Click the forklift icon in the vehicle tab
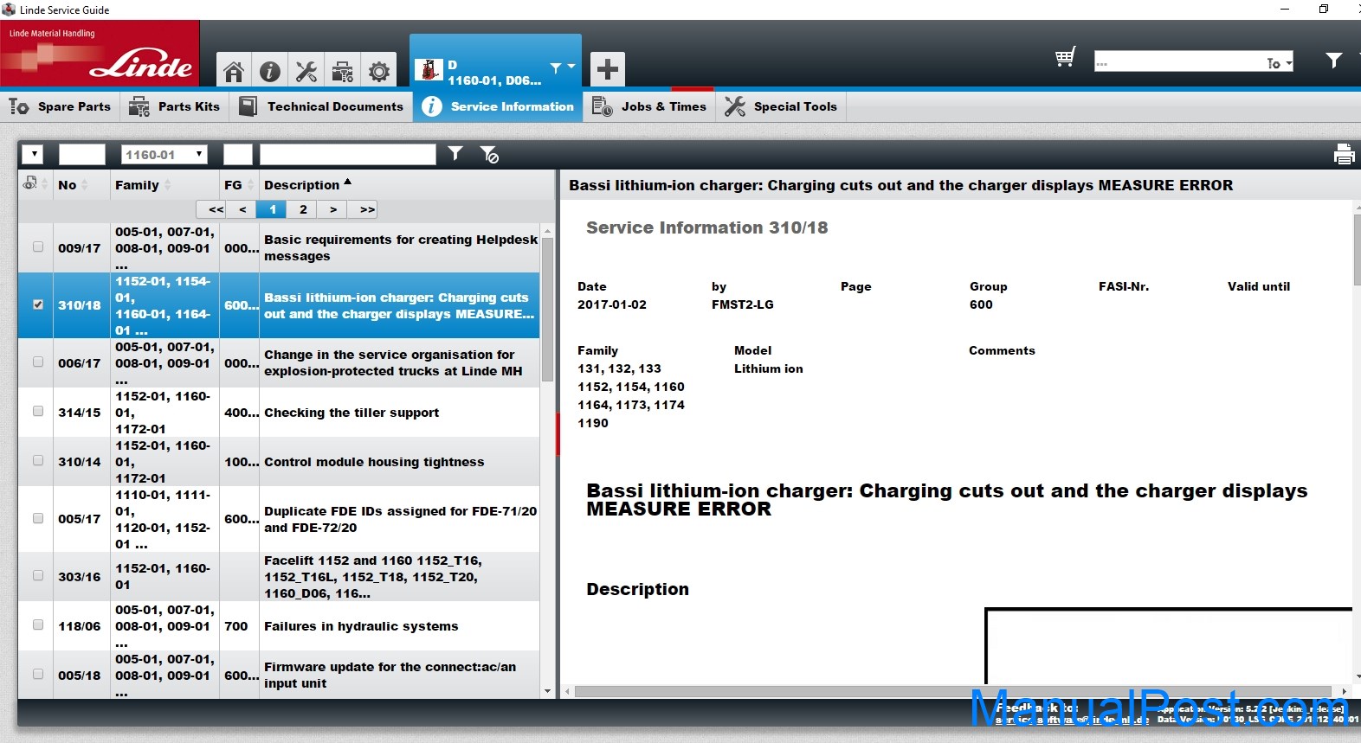Viewport: 1361px width, 743px height. (x=429, y=69)
